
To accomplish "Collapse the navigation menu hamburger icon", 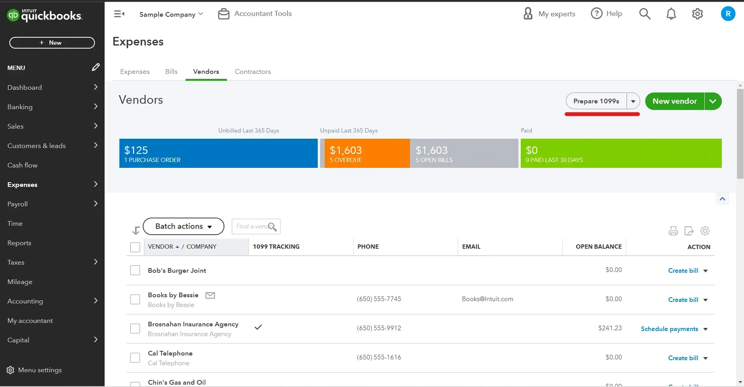I will 119,14.
